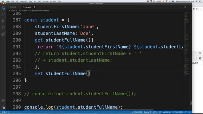This screenshot has width=203, height=114.
Task: Click line number 300 in gutter
Action: [17, 107]
